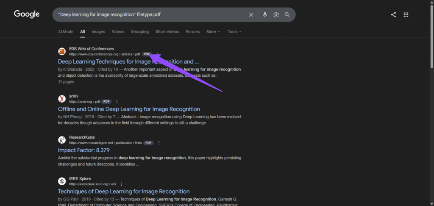Screen dimensions: 434x206
Task: Expand the Tools dropdown
Action: click(234, 32)
